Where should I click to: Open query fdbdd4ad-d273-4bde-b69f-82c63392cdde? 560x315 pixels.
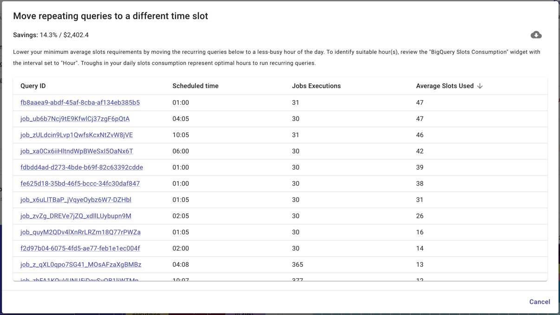[82, 167]
